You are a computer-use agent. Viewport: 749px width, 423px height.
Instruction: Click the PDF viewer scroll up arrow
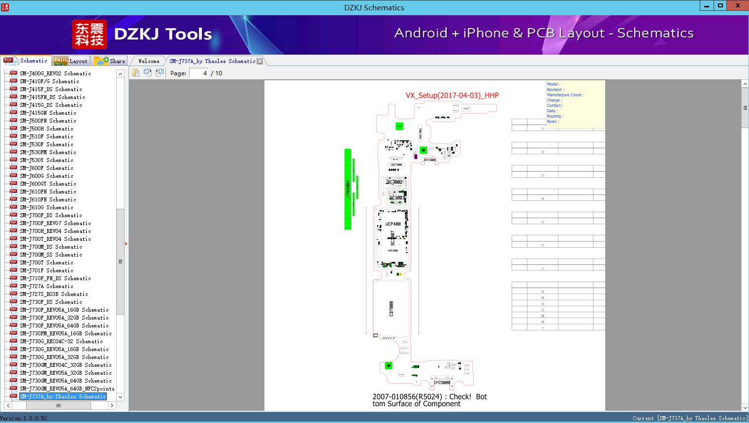(745, 84)
